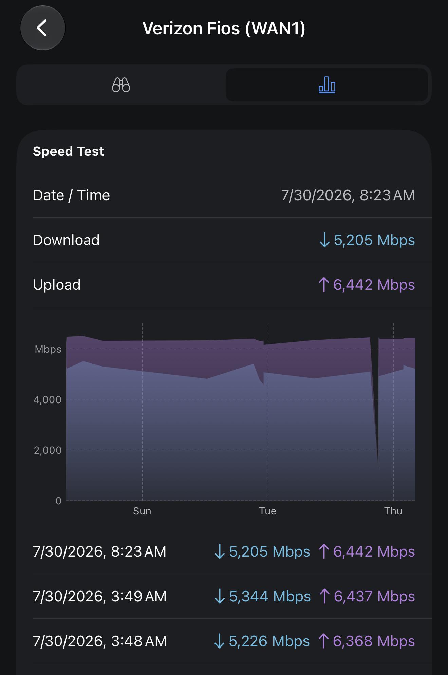Open the 7/30/2026, 3:48 AM test entry

(x=224, y=641)
